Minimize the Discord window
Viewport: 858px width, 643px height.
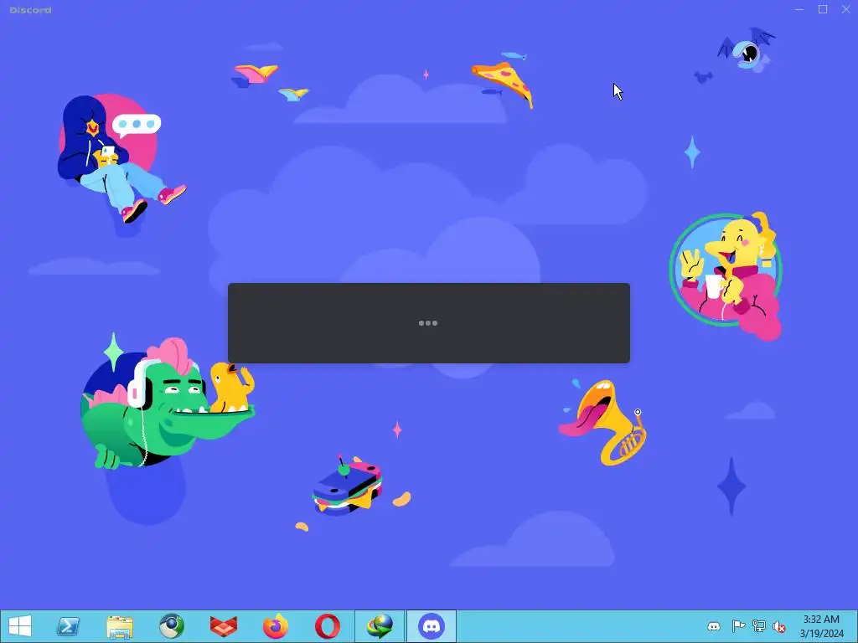799,9
